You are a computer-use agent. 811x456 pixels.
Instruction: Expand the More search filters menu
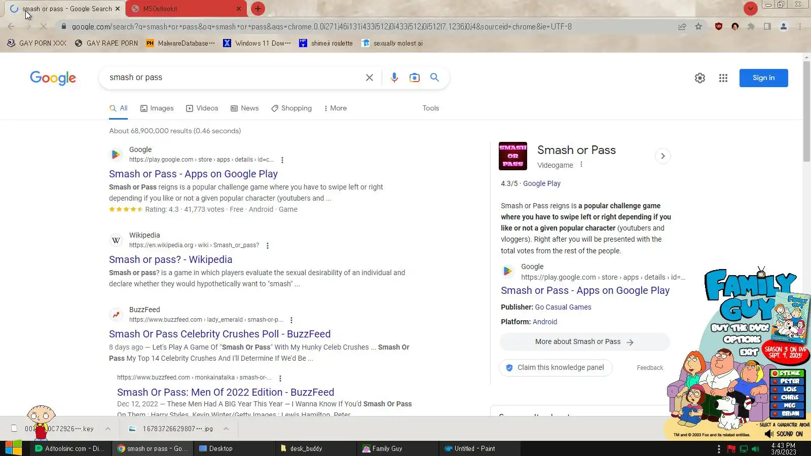point(336,108)
